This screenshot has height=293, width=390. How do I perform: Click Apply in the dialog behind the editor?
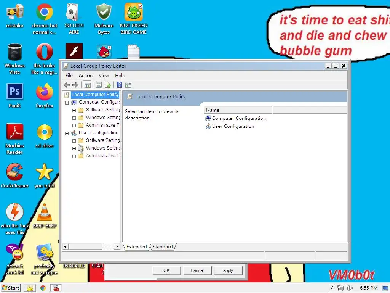(228, 270)
